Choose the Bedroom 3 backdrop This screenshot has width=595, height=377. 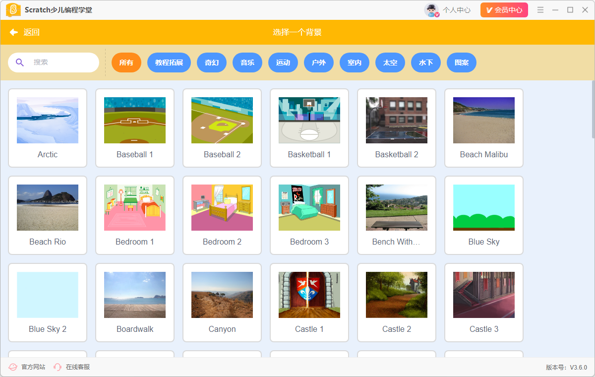pos(309,215)
